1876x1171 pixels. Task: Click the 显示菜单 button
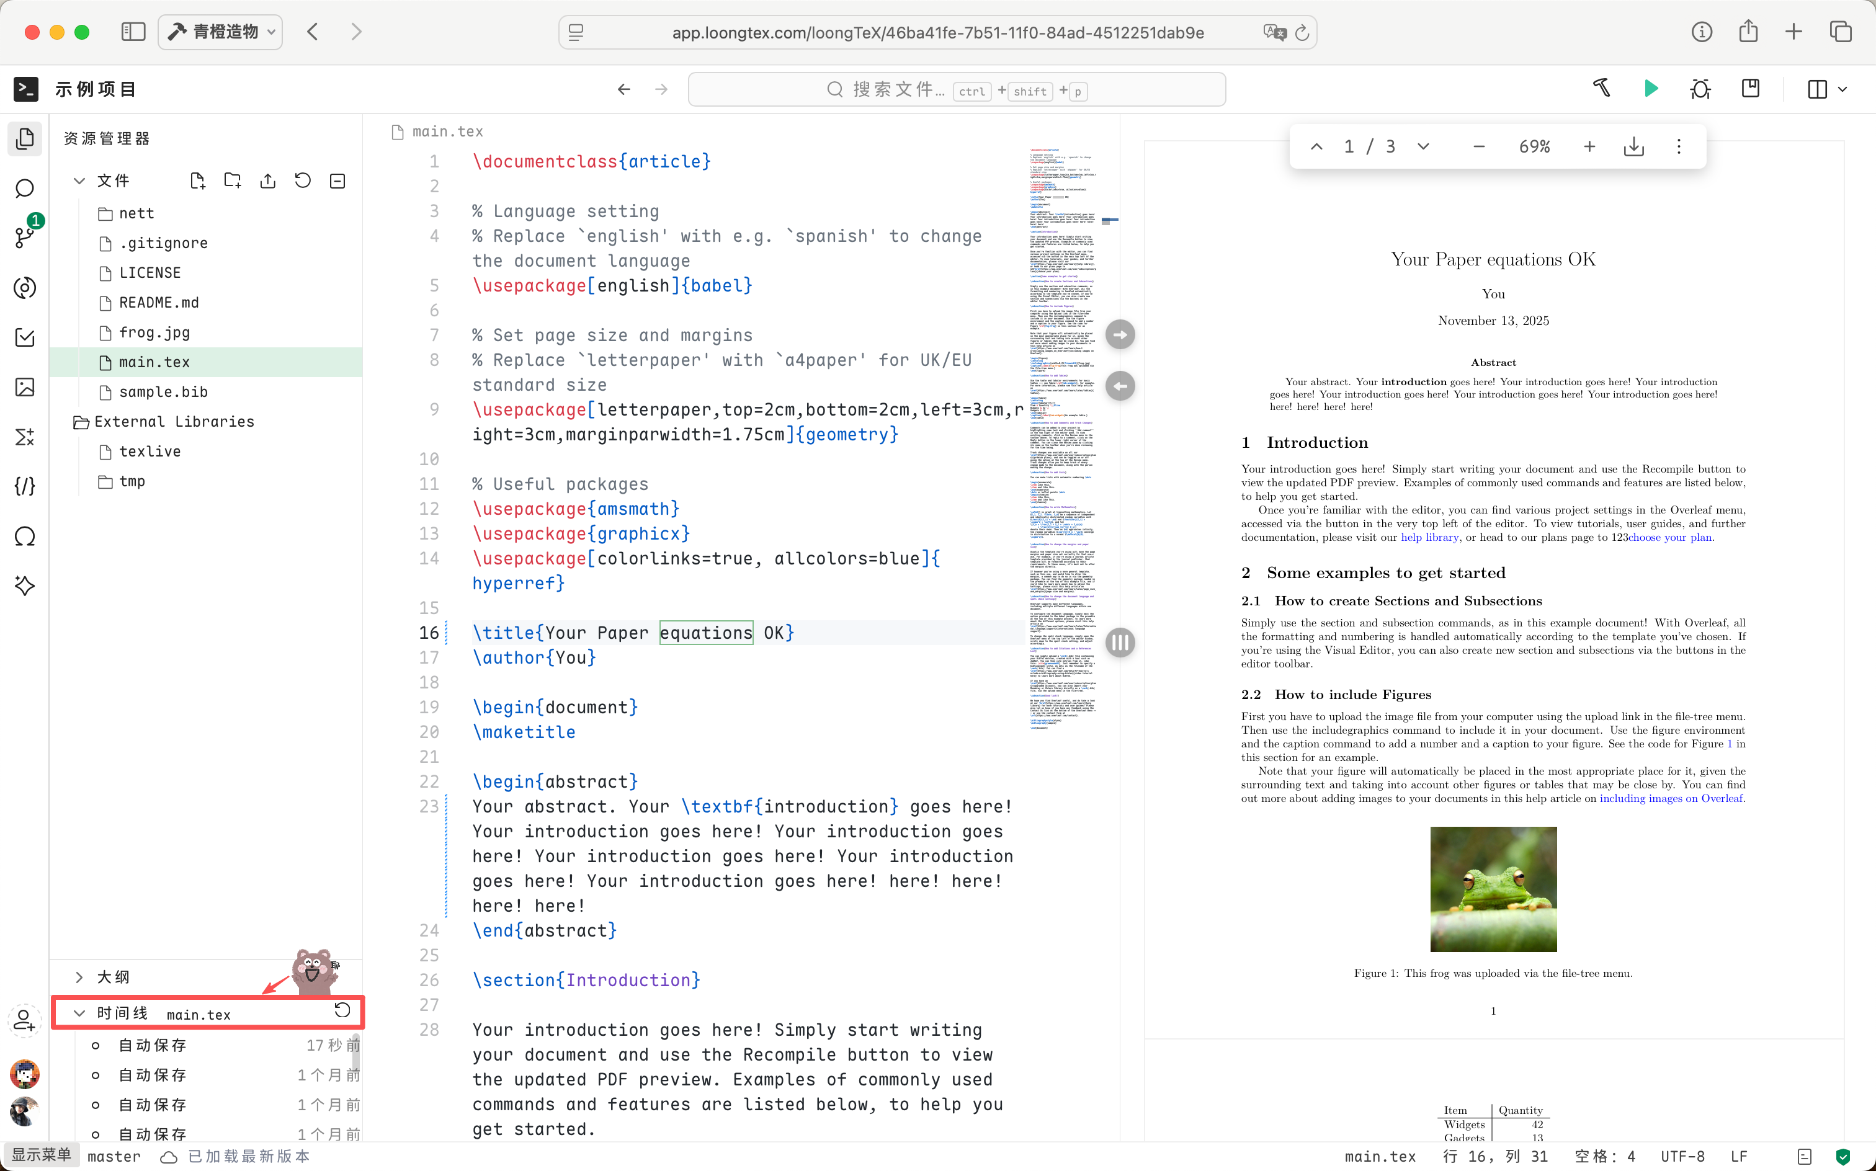click(x=41, y=1155)
